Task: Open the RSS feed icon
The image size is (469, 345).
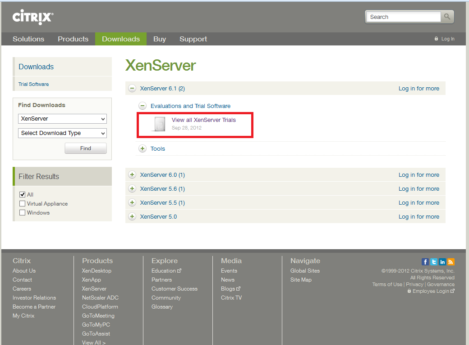Action: click(451, 262)
